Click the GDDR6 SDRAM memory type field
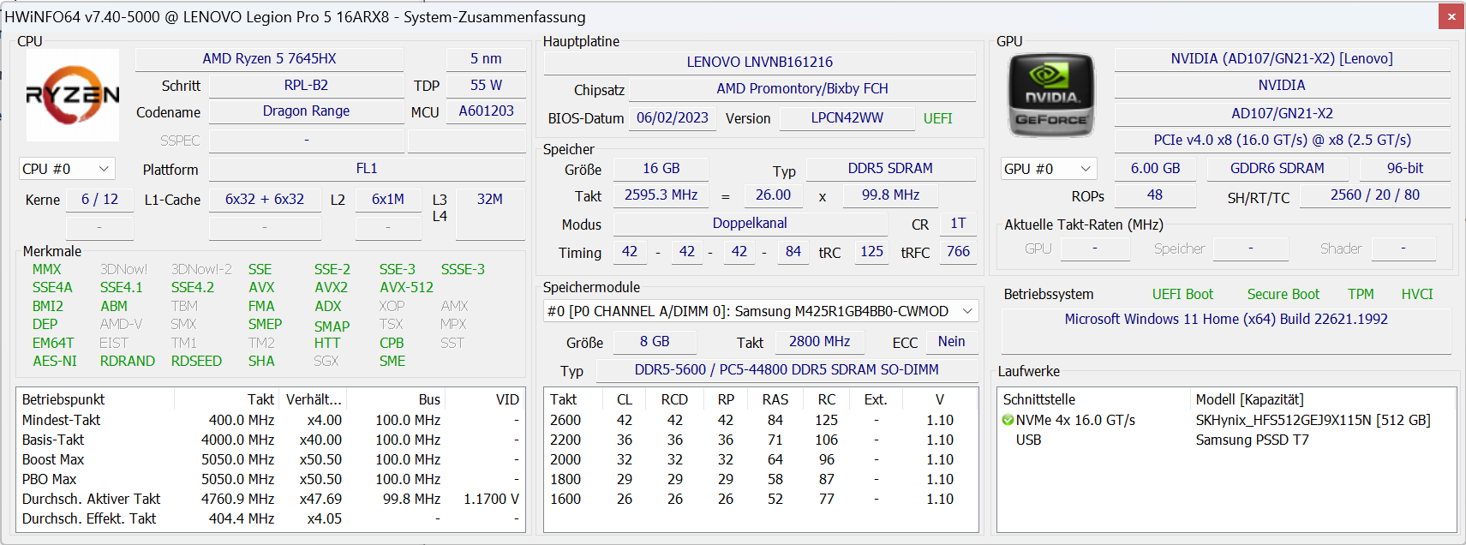Screen dimensions: 1466x545 [x=1277, y=168]
